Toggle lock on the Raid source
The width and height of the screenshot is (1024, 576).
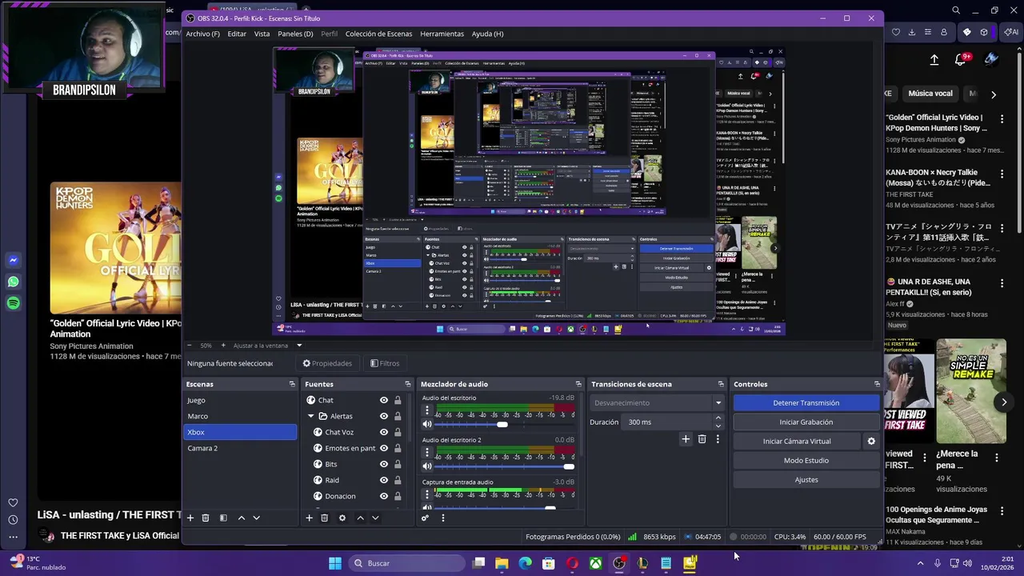click(398, 480)
